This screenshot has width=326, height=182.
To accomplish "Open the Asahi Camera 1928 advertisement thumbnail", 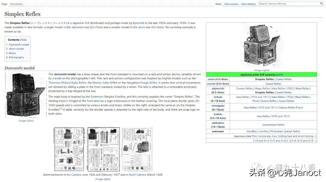I will tap(137, 149).
